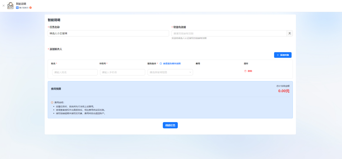Viewport: 342px width, 159px height.
Task: Click the 费用说明 info icon
Action: click(52, 102)
